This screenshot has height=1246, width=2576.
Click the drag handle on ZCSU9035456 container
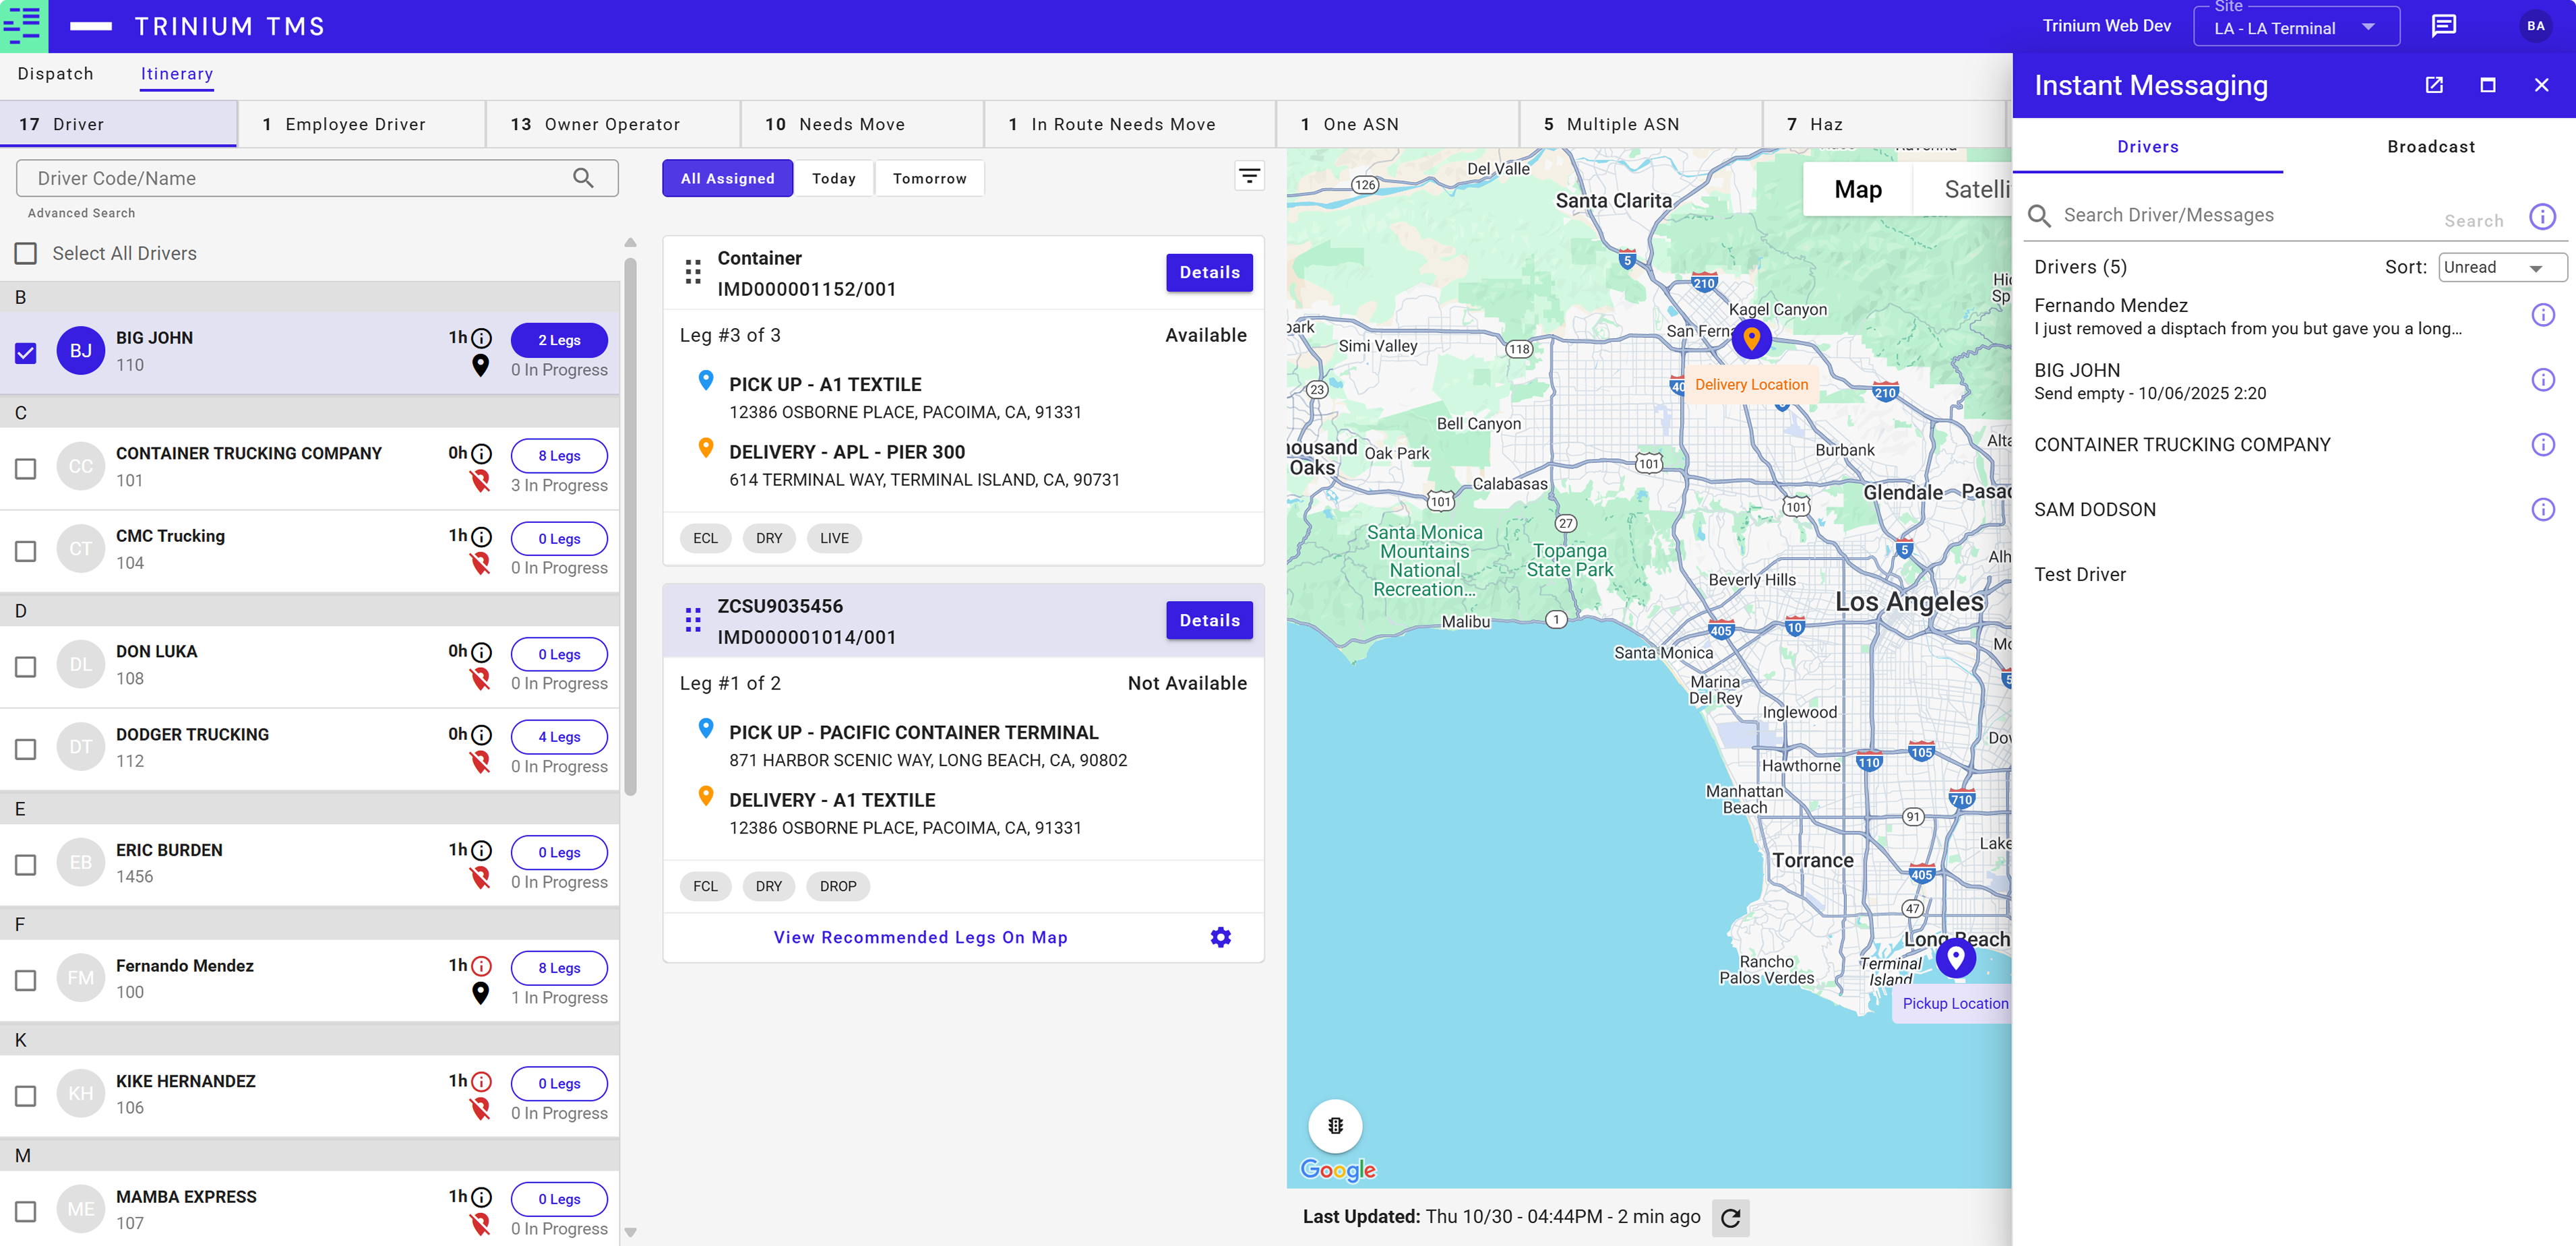[693, 621]
